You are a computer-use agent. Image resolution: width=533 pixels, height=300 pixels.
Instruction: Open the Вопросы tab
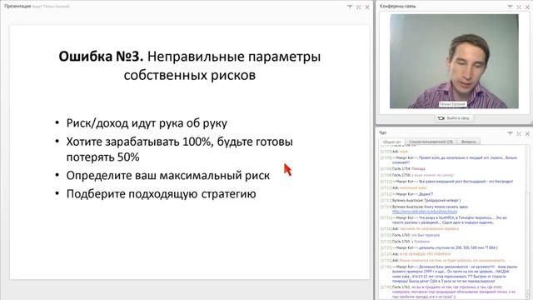(468, 142)
